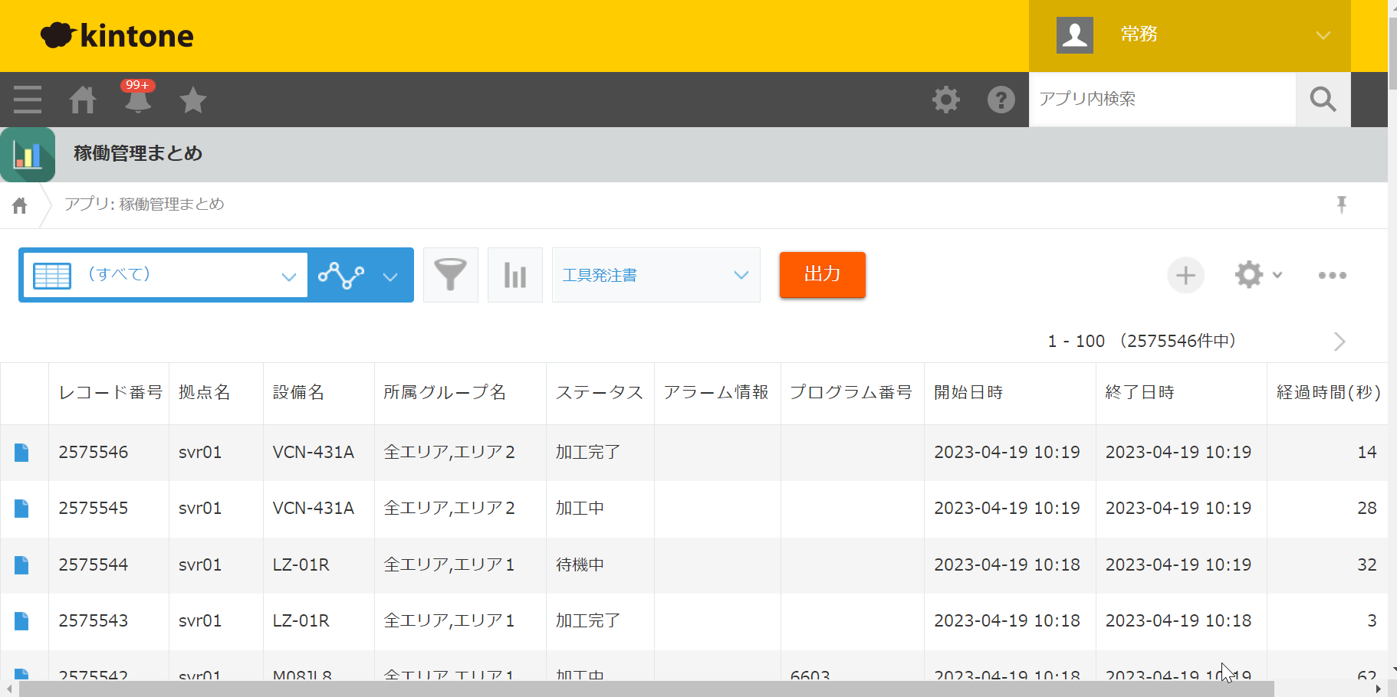
Task: Open the favorites star icon
Action: [x=193, y=100]
